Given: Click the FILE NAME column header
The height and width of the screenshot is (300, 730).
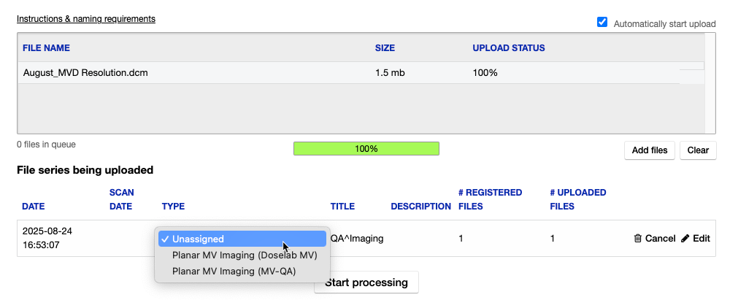Looking at the screenshot, I should point(47,48).
